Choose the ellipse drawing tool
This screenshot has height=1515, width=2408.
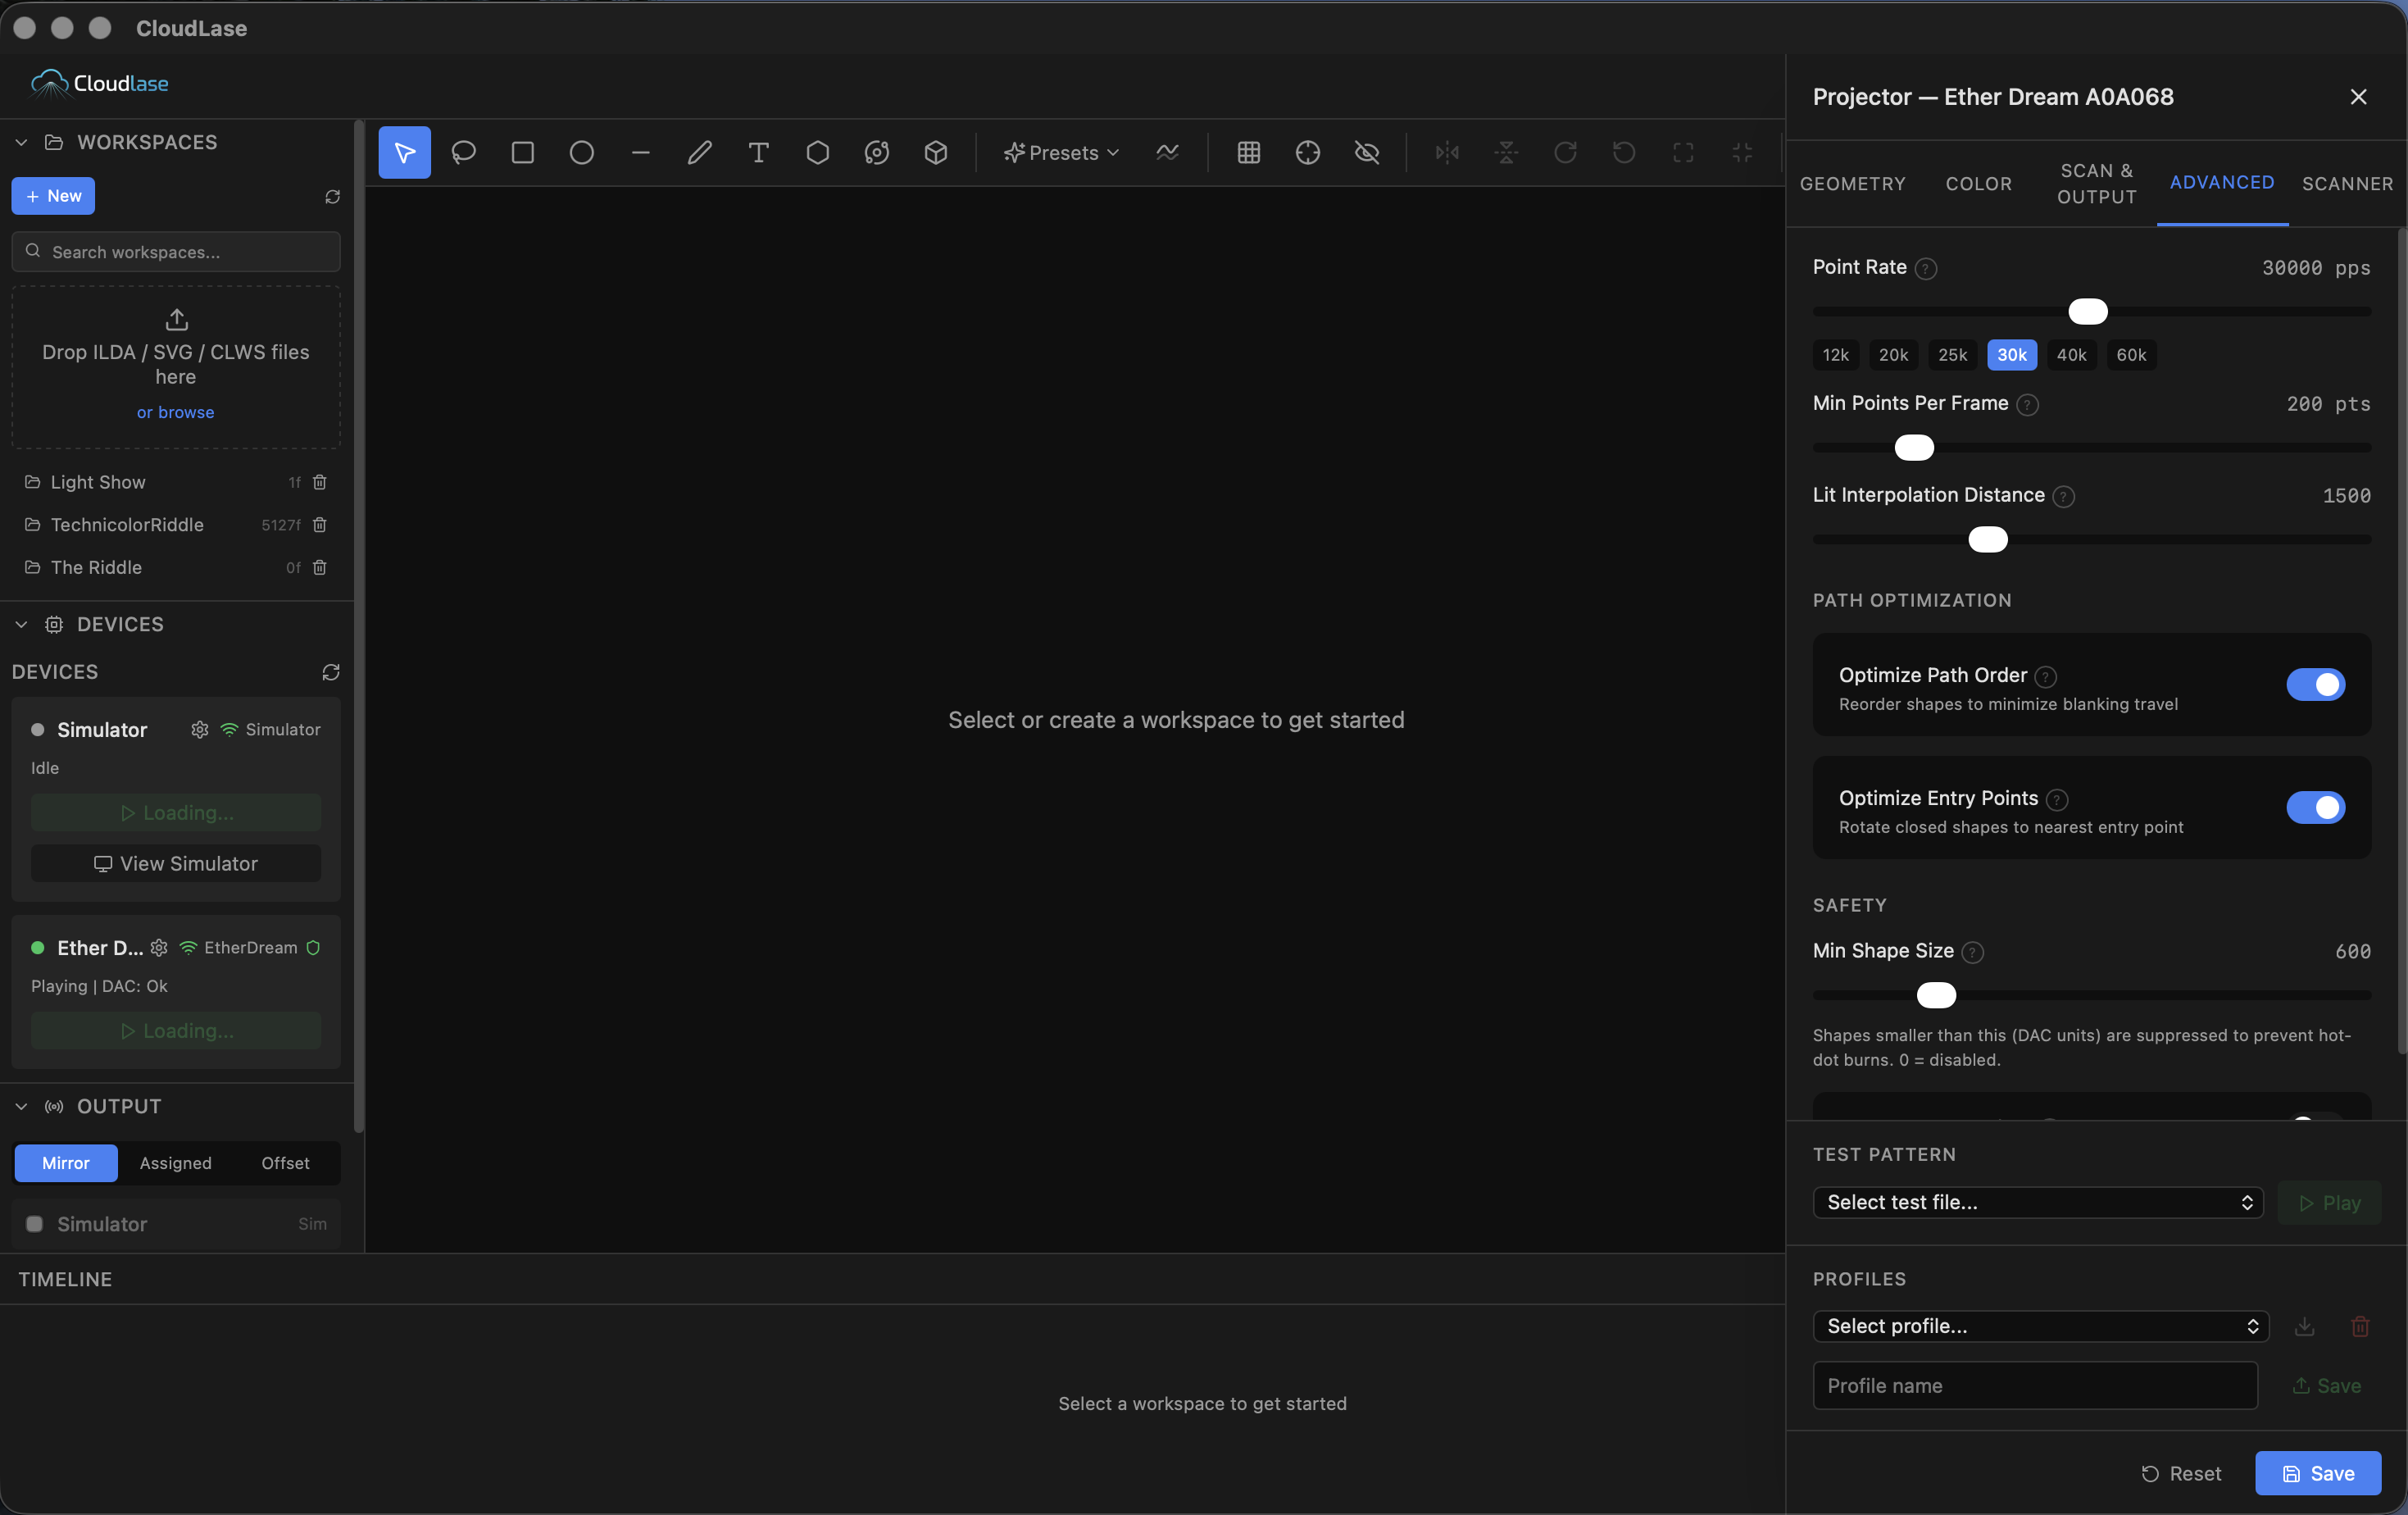pos(581,152)
